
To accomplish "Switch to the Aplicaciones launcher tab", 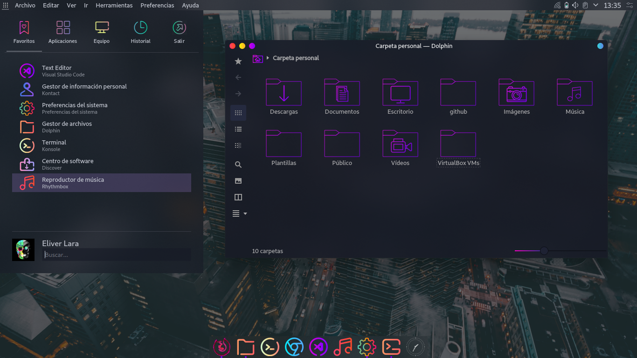I will pyautogui.click(x=63, y=32).
